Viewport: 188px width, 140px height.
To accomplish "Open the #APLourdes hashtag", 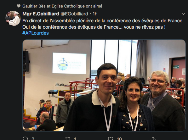I will pyautogui.click(x=36, y=33).
